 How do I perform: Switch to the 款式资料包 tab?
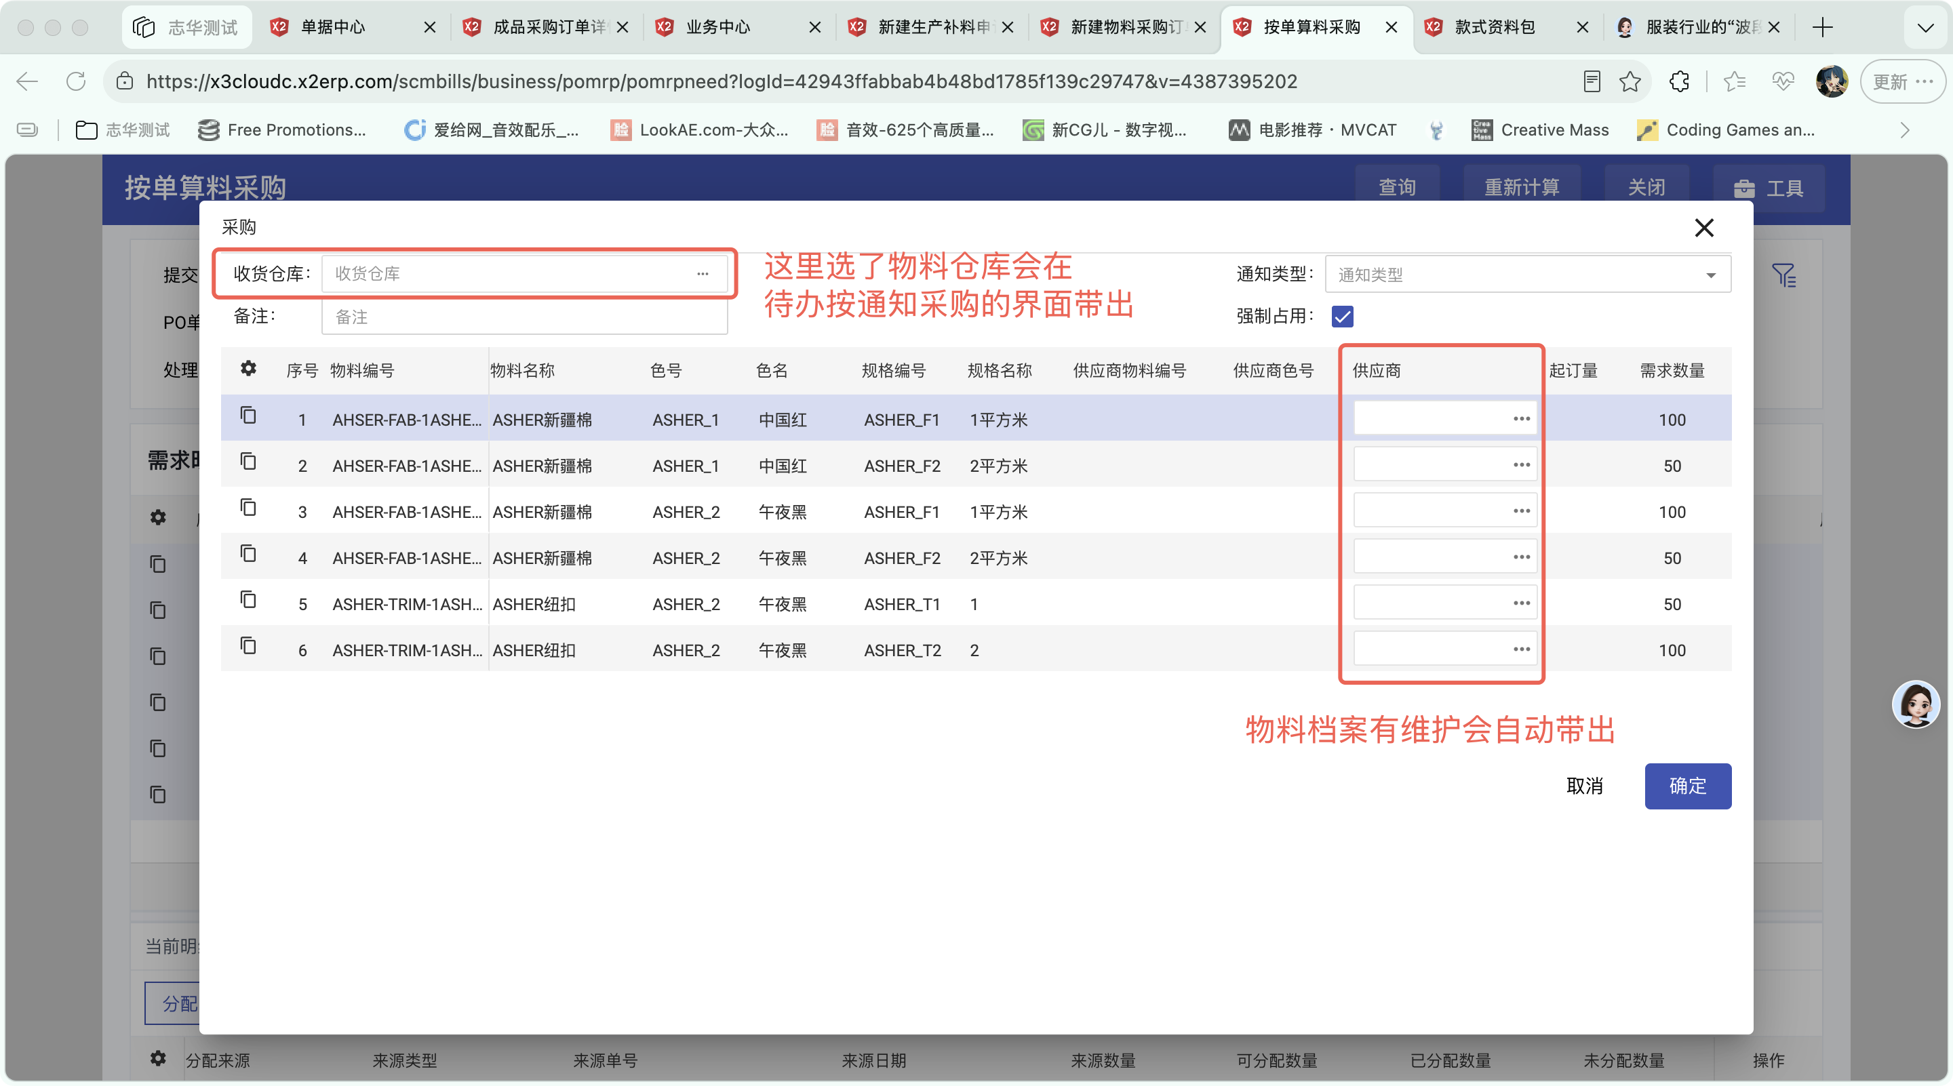click(1507, 27)
